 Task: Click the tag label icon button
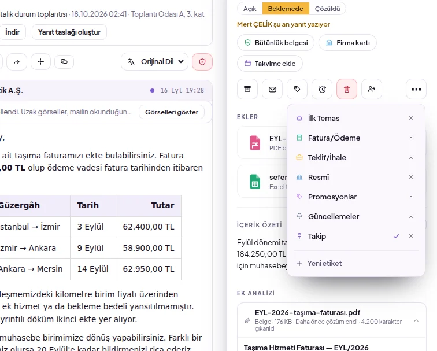[x=297, y=89]
